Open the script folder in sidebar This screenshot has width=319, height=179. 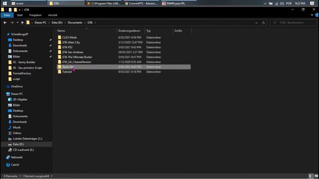[16, 79]
